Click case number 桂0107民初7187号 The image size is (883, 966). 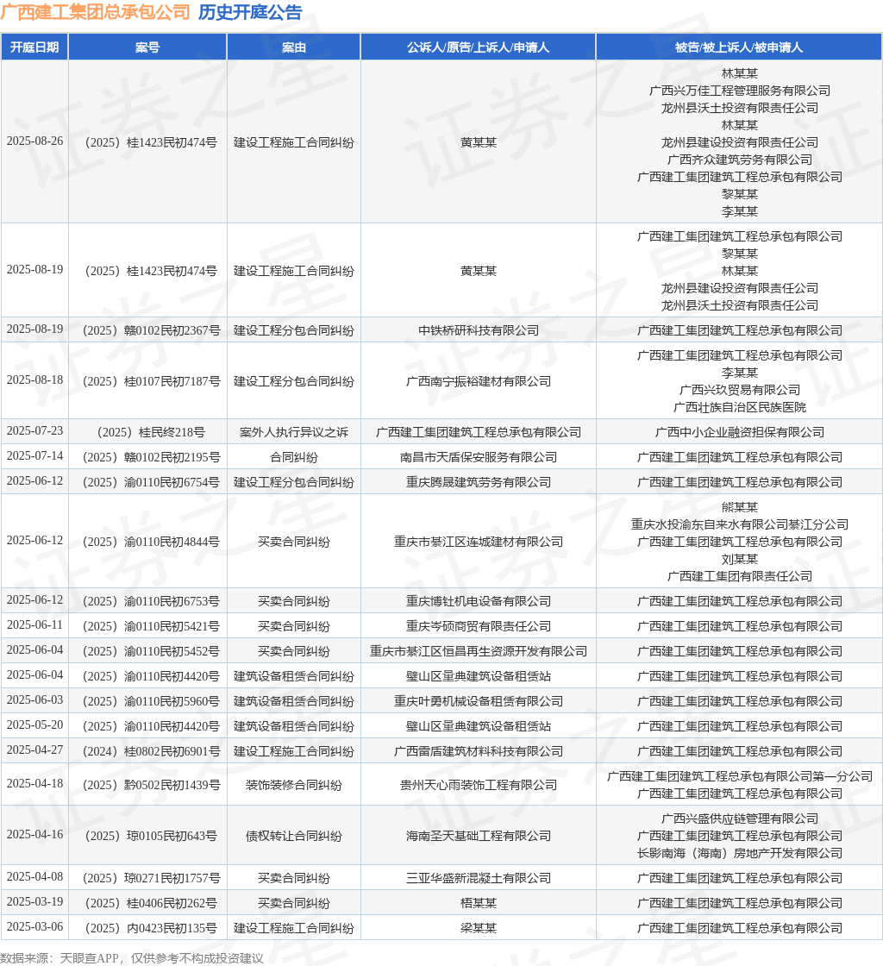click(x=152, y=381)
